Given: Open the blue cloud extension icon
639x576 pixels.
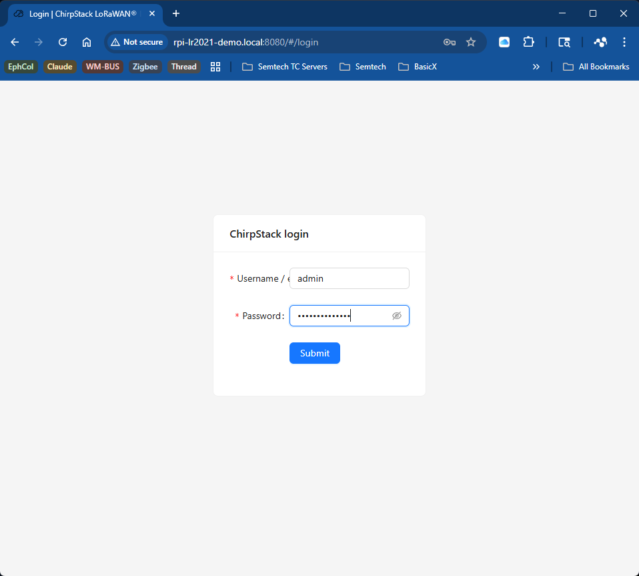Looking at the screenshot, I should point(504,42).
